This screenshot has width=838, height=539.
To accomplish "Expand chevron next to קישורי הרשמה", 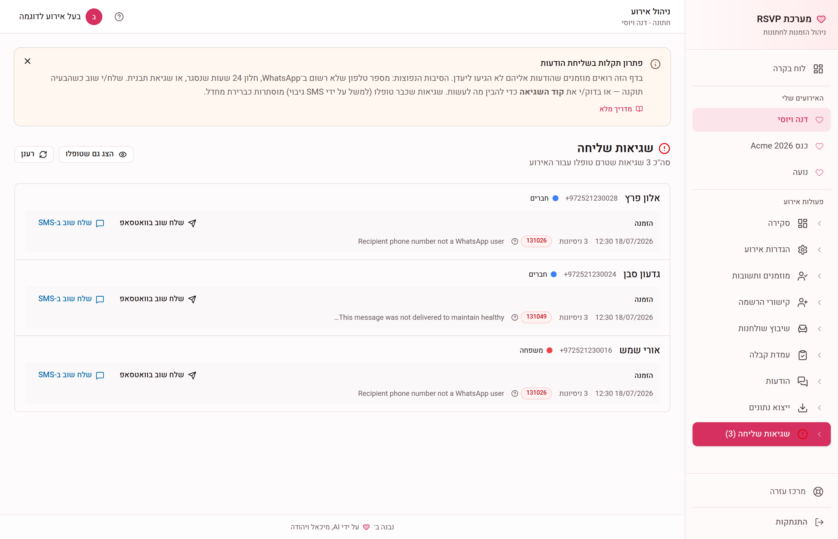I will coord(819,302).
